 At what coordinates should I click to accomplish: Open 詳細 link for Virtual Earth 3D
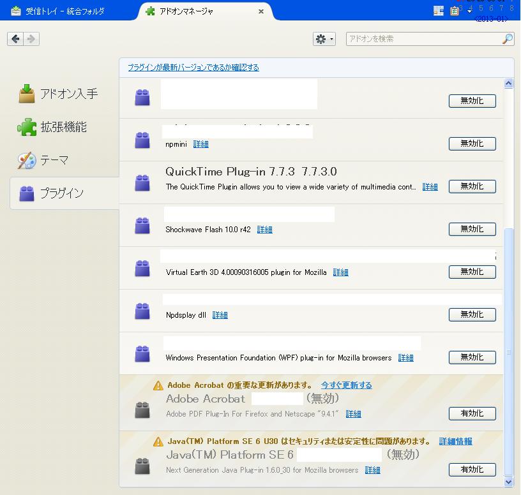point(340,272)
